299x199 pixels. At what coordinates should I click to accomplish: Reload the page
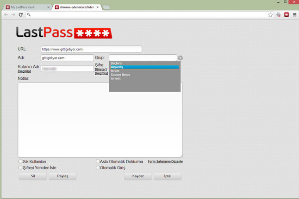point(20,15)
